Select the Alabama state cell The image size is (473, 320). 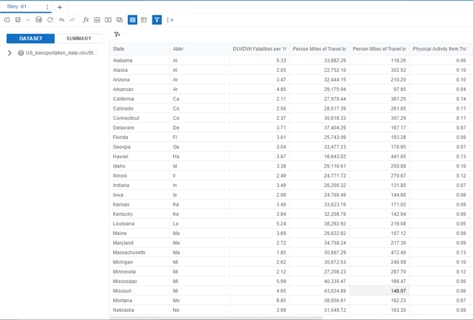[140, 60]
